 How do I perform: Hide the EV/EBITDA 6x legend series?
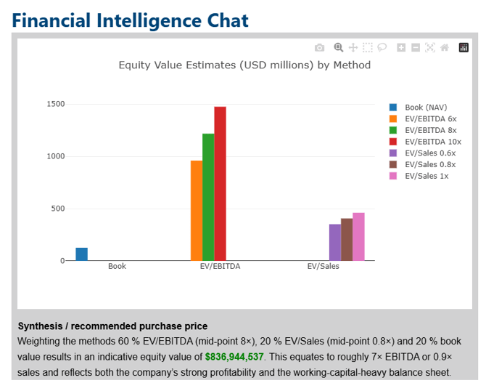[430, 118]
